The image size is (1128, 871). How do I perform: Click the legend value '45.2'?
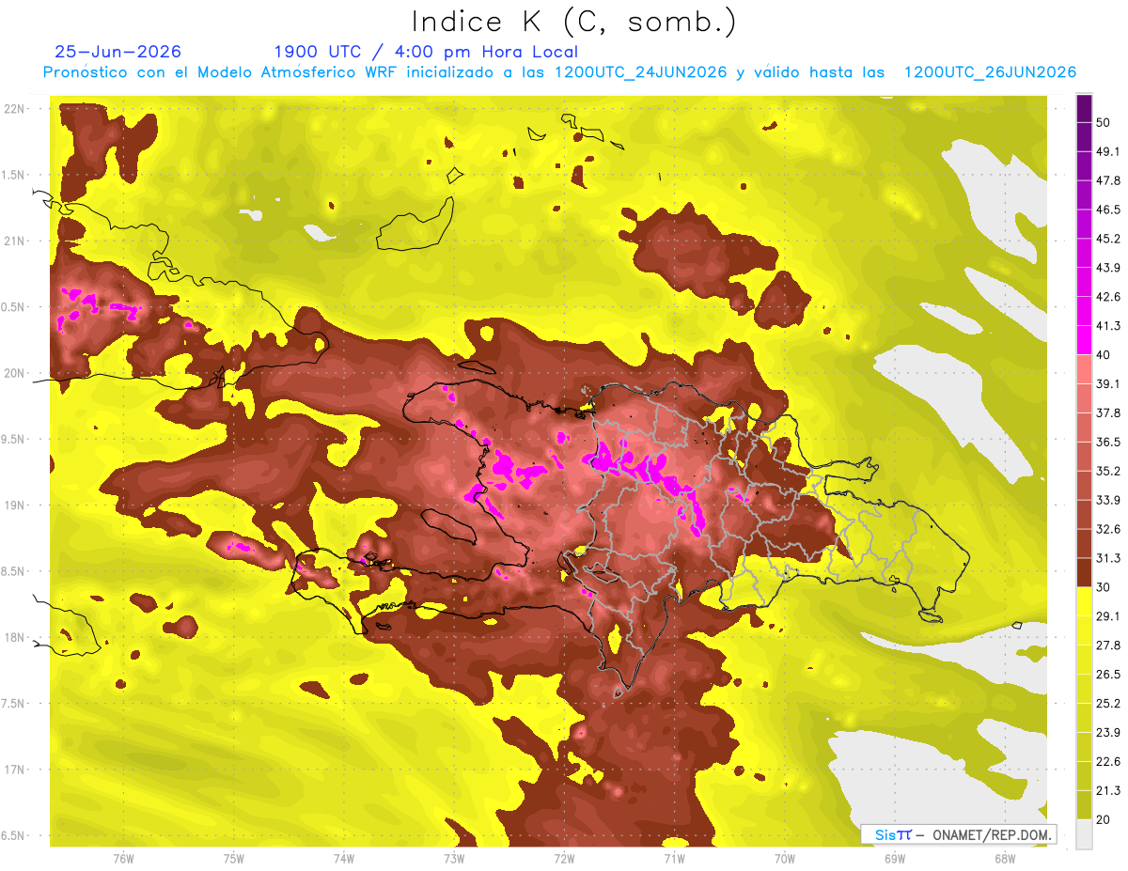1107,239
